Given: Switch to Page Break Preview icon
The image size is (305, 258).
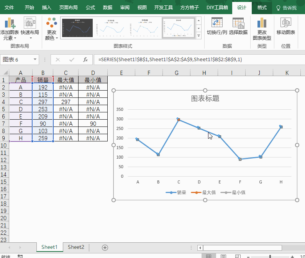Looking at the screenshot, I should (x=238, y=256).
